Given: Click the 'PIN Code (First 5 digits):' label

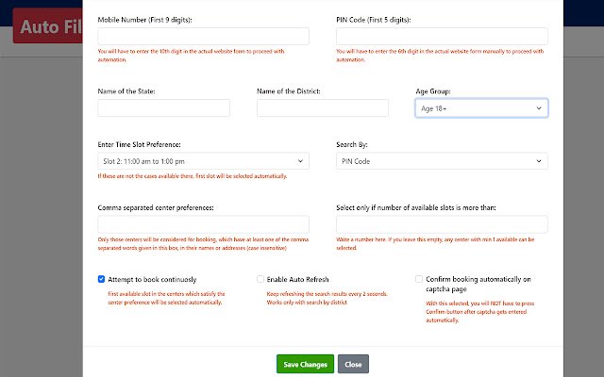Looking at the screenshot, I should point(374,20).
